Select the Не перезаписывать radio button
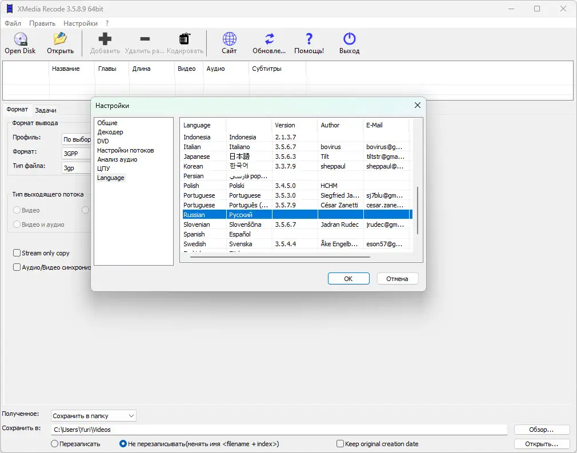 [x=123, y=444]
